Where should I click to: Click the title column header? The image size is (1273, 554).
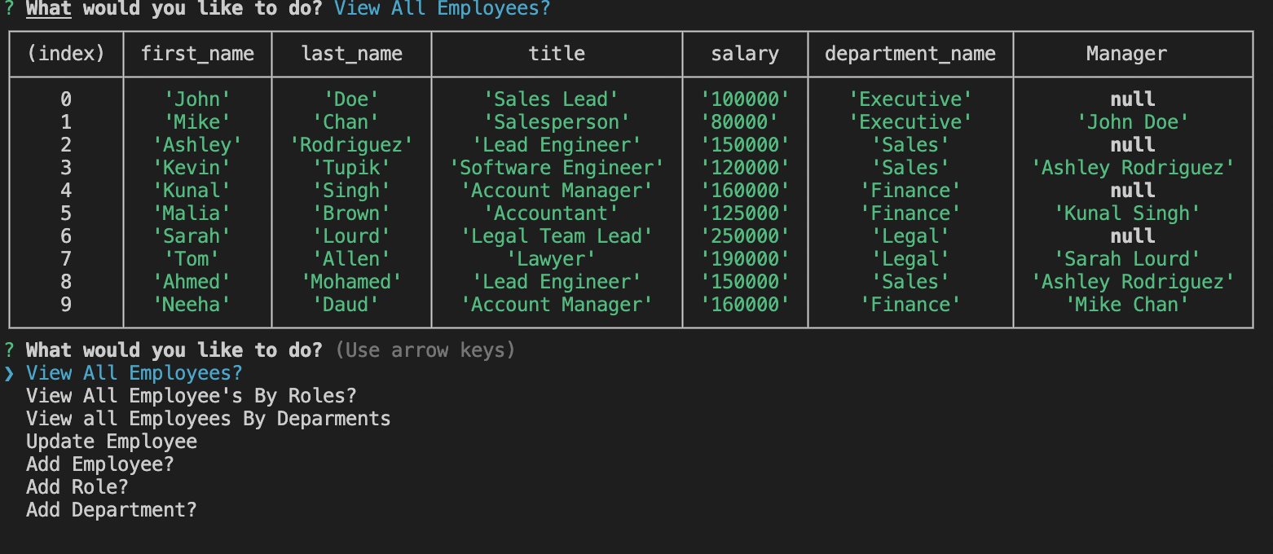tap(557, 54)
